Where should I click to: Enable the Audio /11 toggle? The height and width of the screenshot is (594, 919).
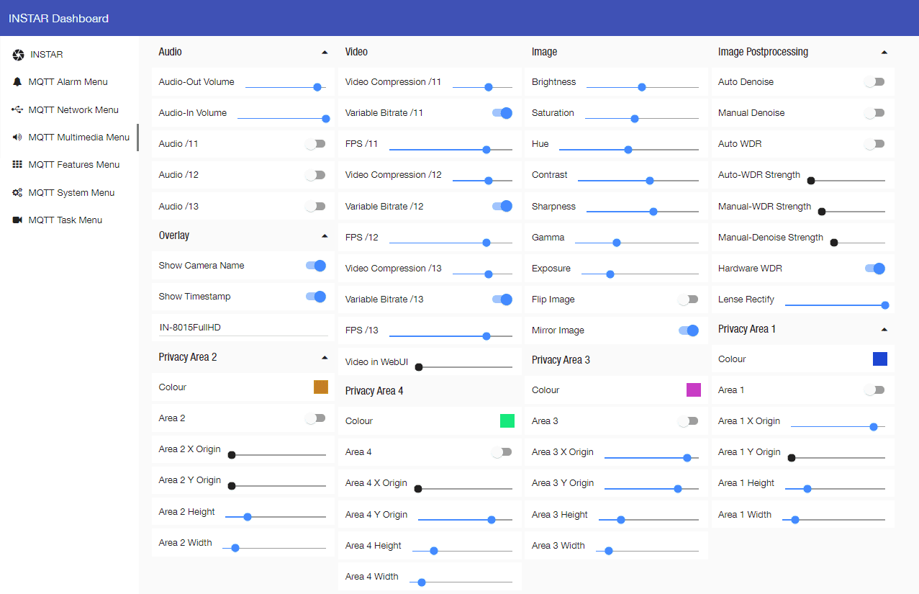point(316,143)
